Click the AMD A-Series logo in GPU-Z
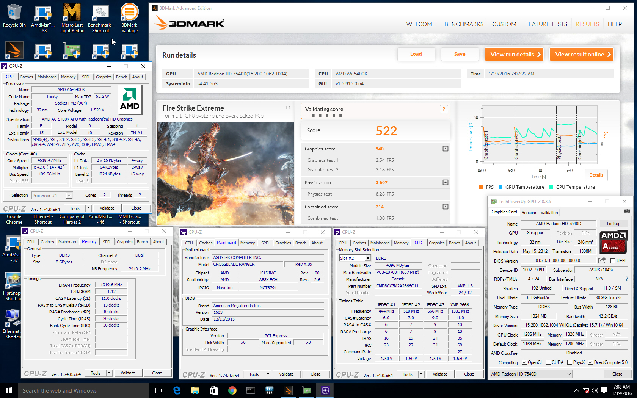 click(614, 241)
